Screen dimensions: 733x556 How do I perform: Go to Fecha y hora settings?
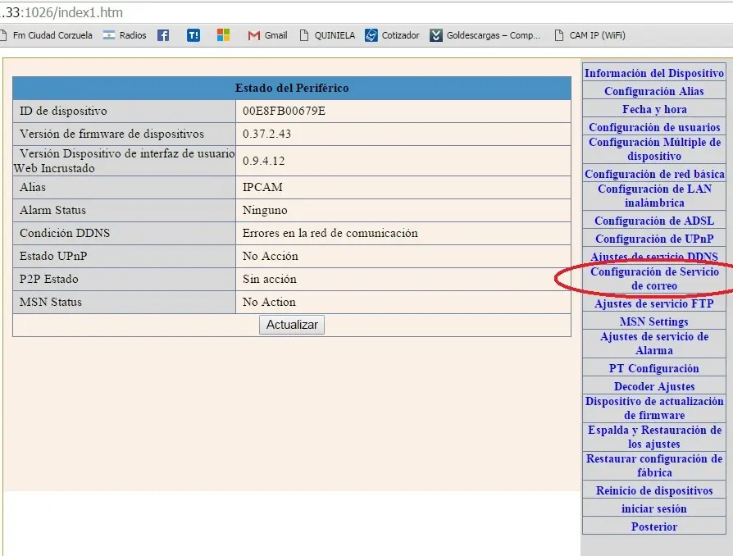654,109
